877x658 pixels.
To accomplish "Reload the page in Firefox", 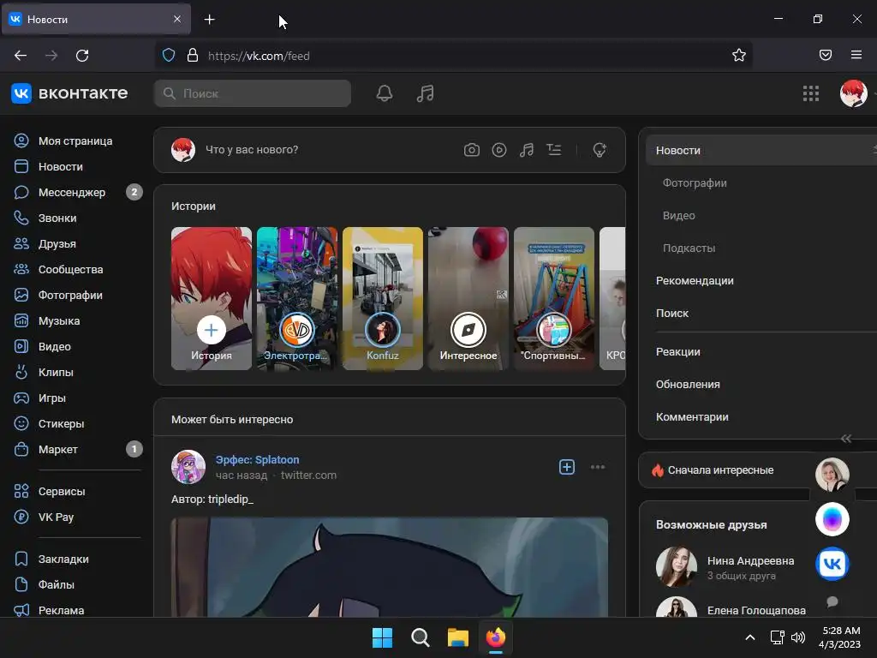I will (82, 56).
